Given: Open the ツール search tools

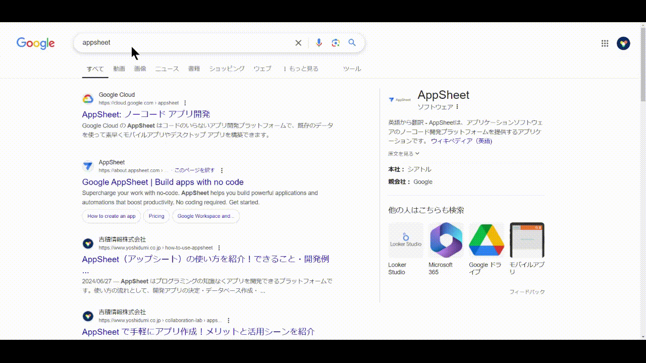Looking at the screenshot, I should (352, 69).
